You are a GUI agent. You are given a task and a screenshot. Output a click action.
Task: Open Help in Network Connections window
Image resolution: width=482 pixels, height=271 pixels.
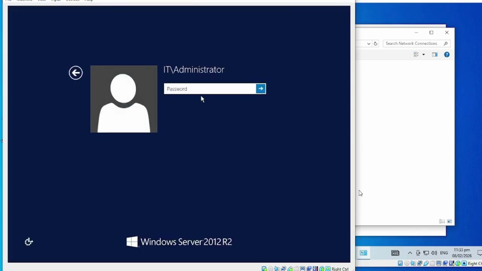point(447,55)
